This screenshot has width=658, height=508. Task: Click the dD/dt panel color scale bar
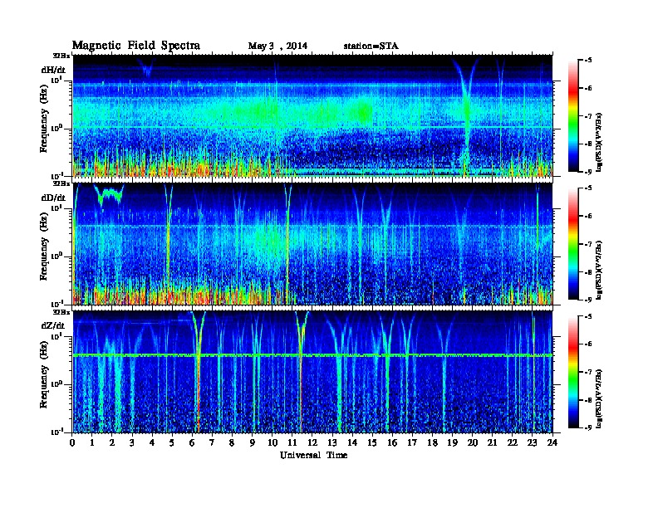click(573, 243)
